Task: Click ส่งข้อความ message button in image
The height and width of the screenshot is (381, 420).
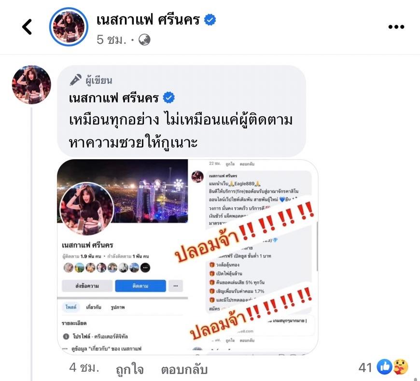Action: [x=87, y=286]
